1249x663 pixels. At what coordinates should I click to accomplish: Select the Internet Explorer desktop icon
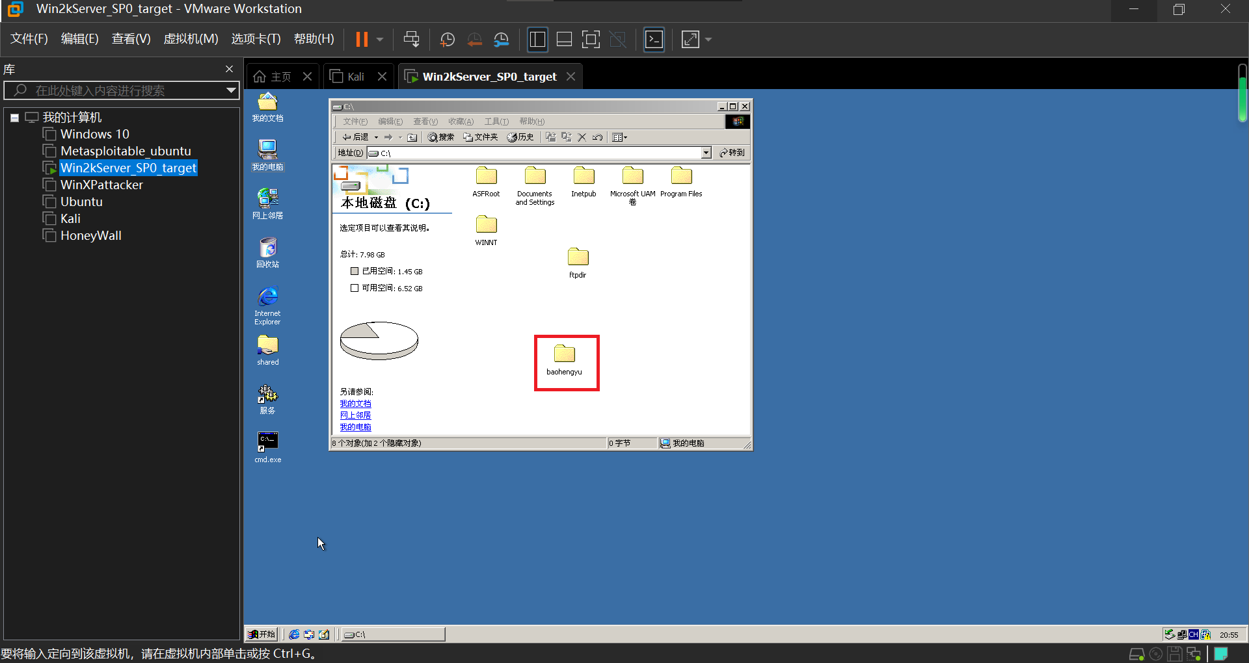click(x=267, y=305)
